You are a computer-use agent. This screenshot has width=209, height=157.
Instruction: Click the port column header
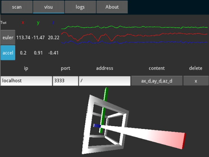(x=66, y=68)
